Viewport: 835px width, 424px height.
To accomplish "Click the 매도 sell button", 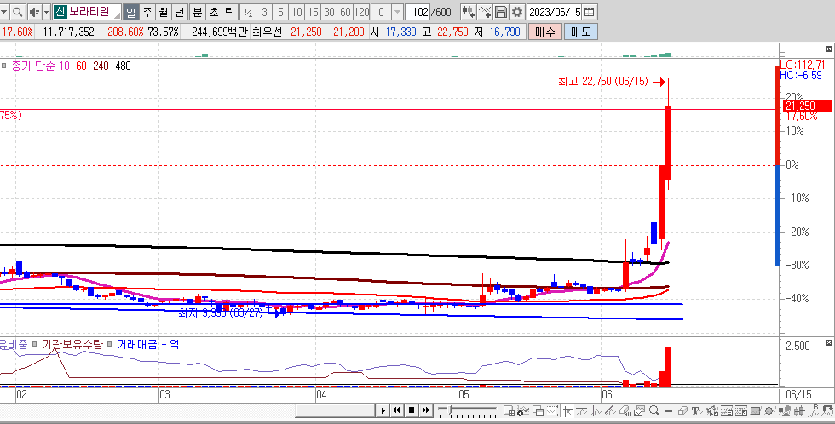I will point(580,32).
